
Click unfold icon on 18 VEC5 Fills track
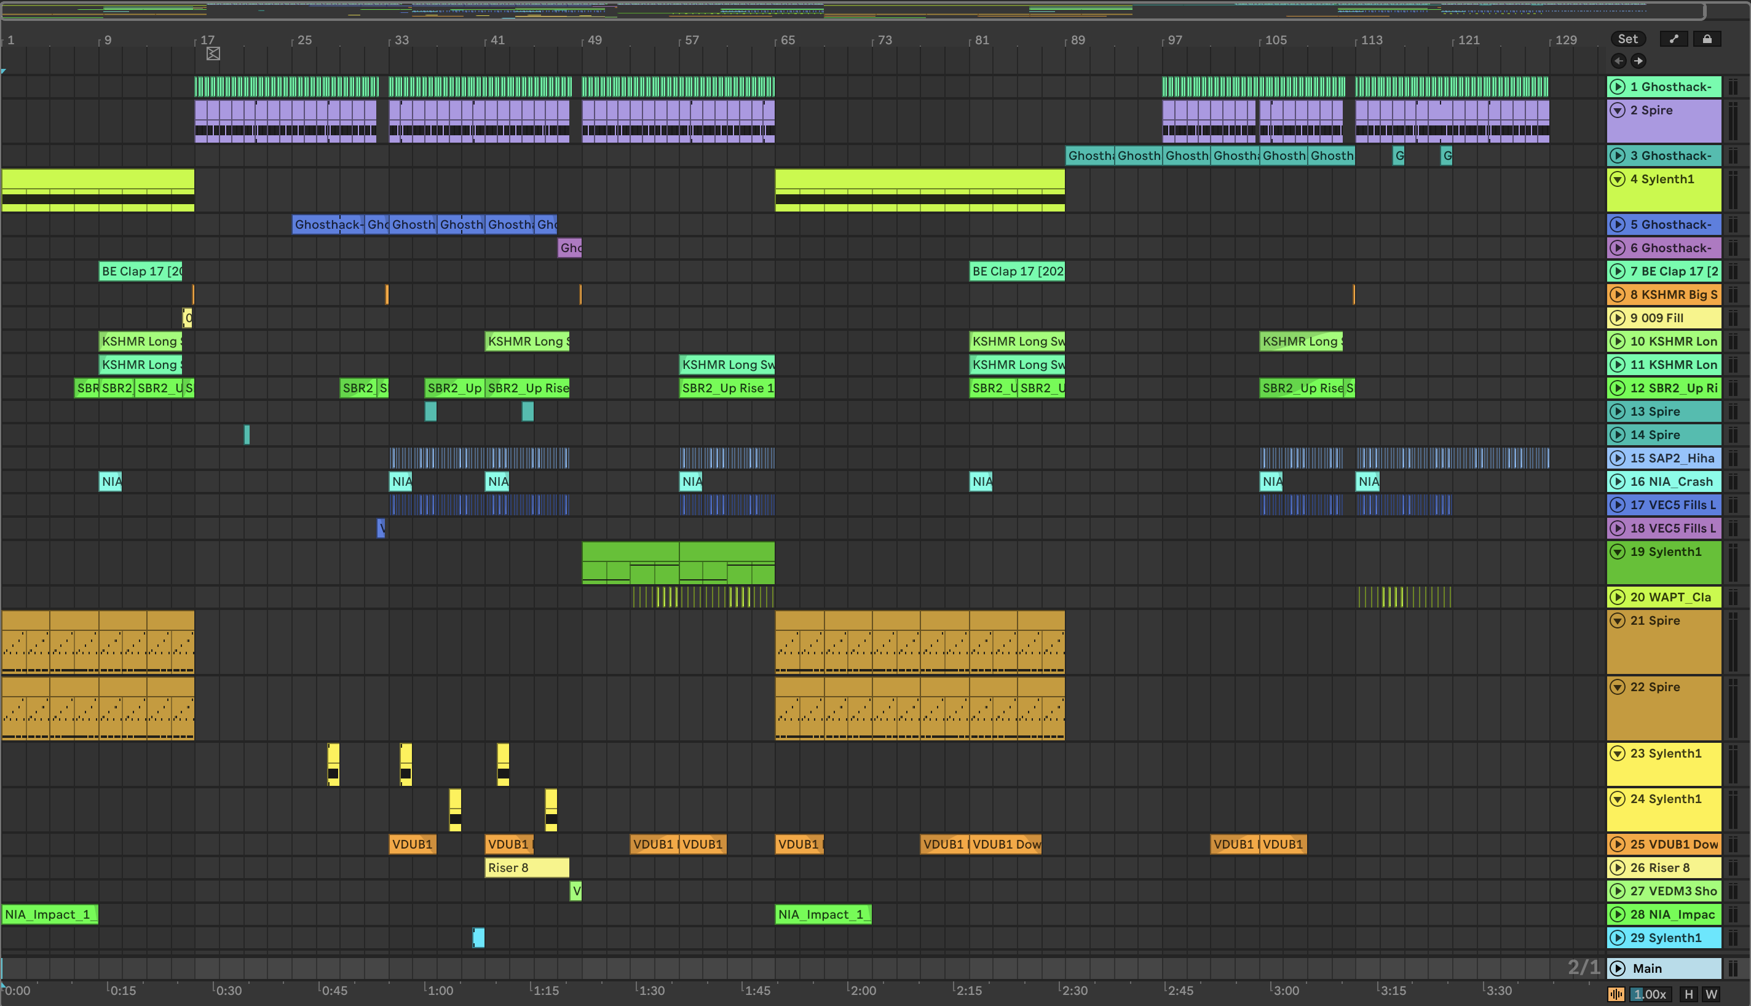click(x=1617, y=528)
